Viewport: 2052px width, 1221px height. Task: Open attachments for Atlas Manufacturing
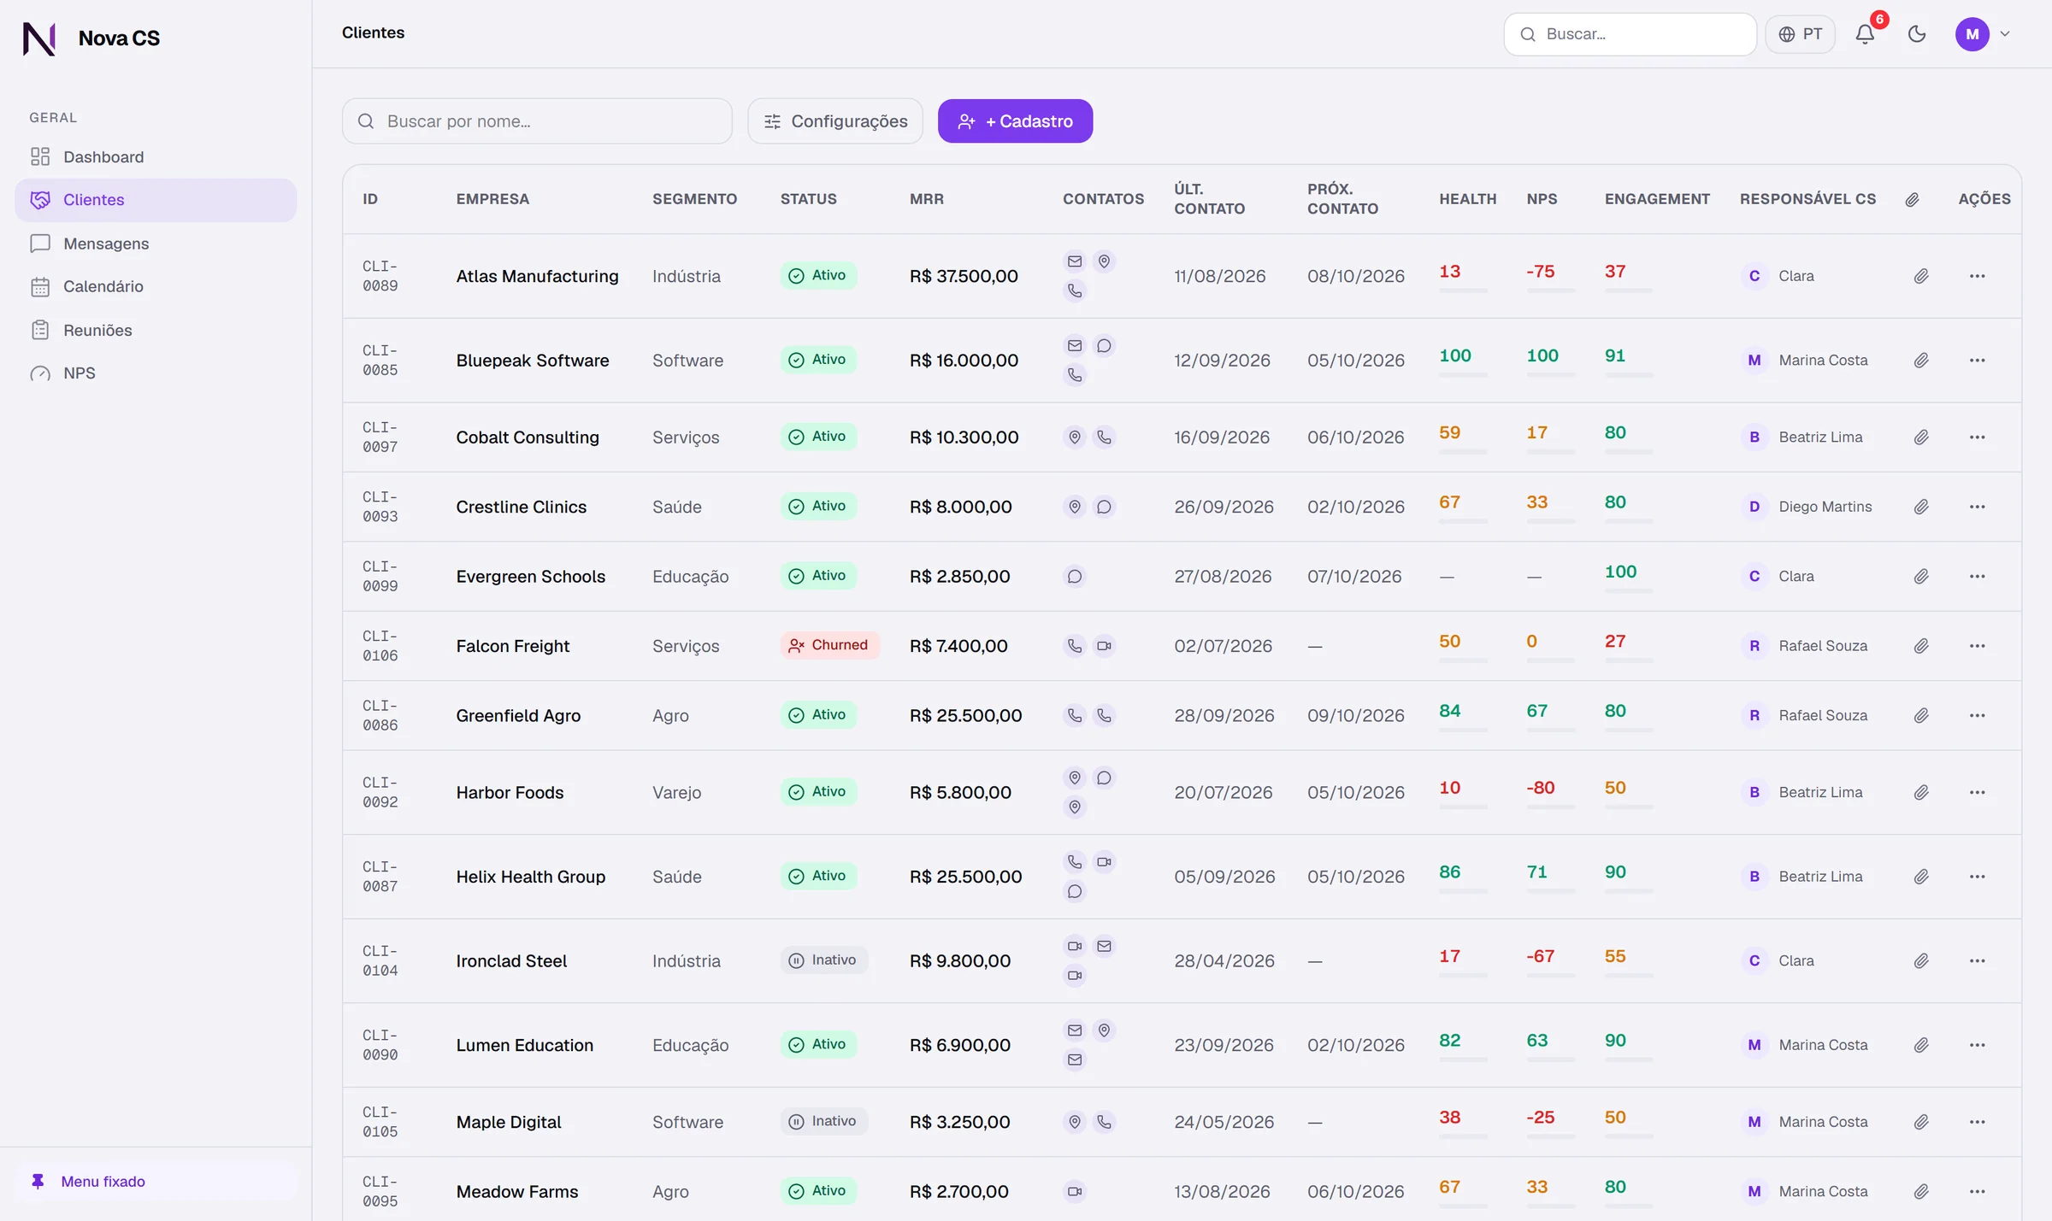(x=1921, y=276)
